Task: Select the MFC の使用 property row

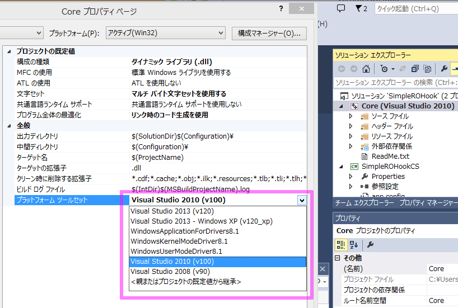Action: click(161, 73)
